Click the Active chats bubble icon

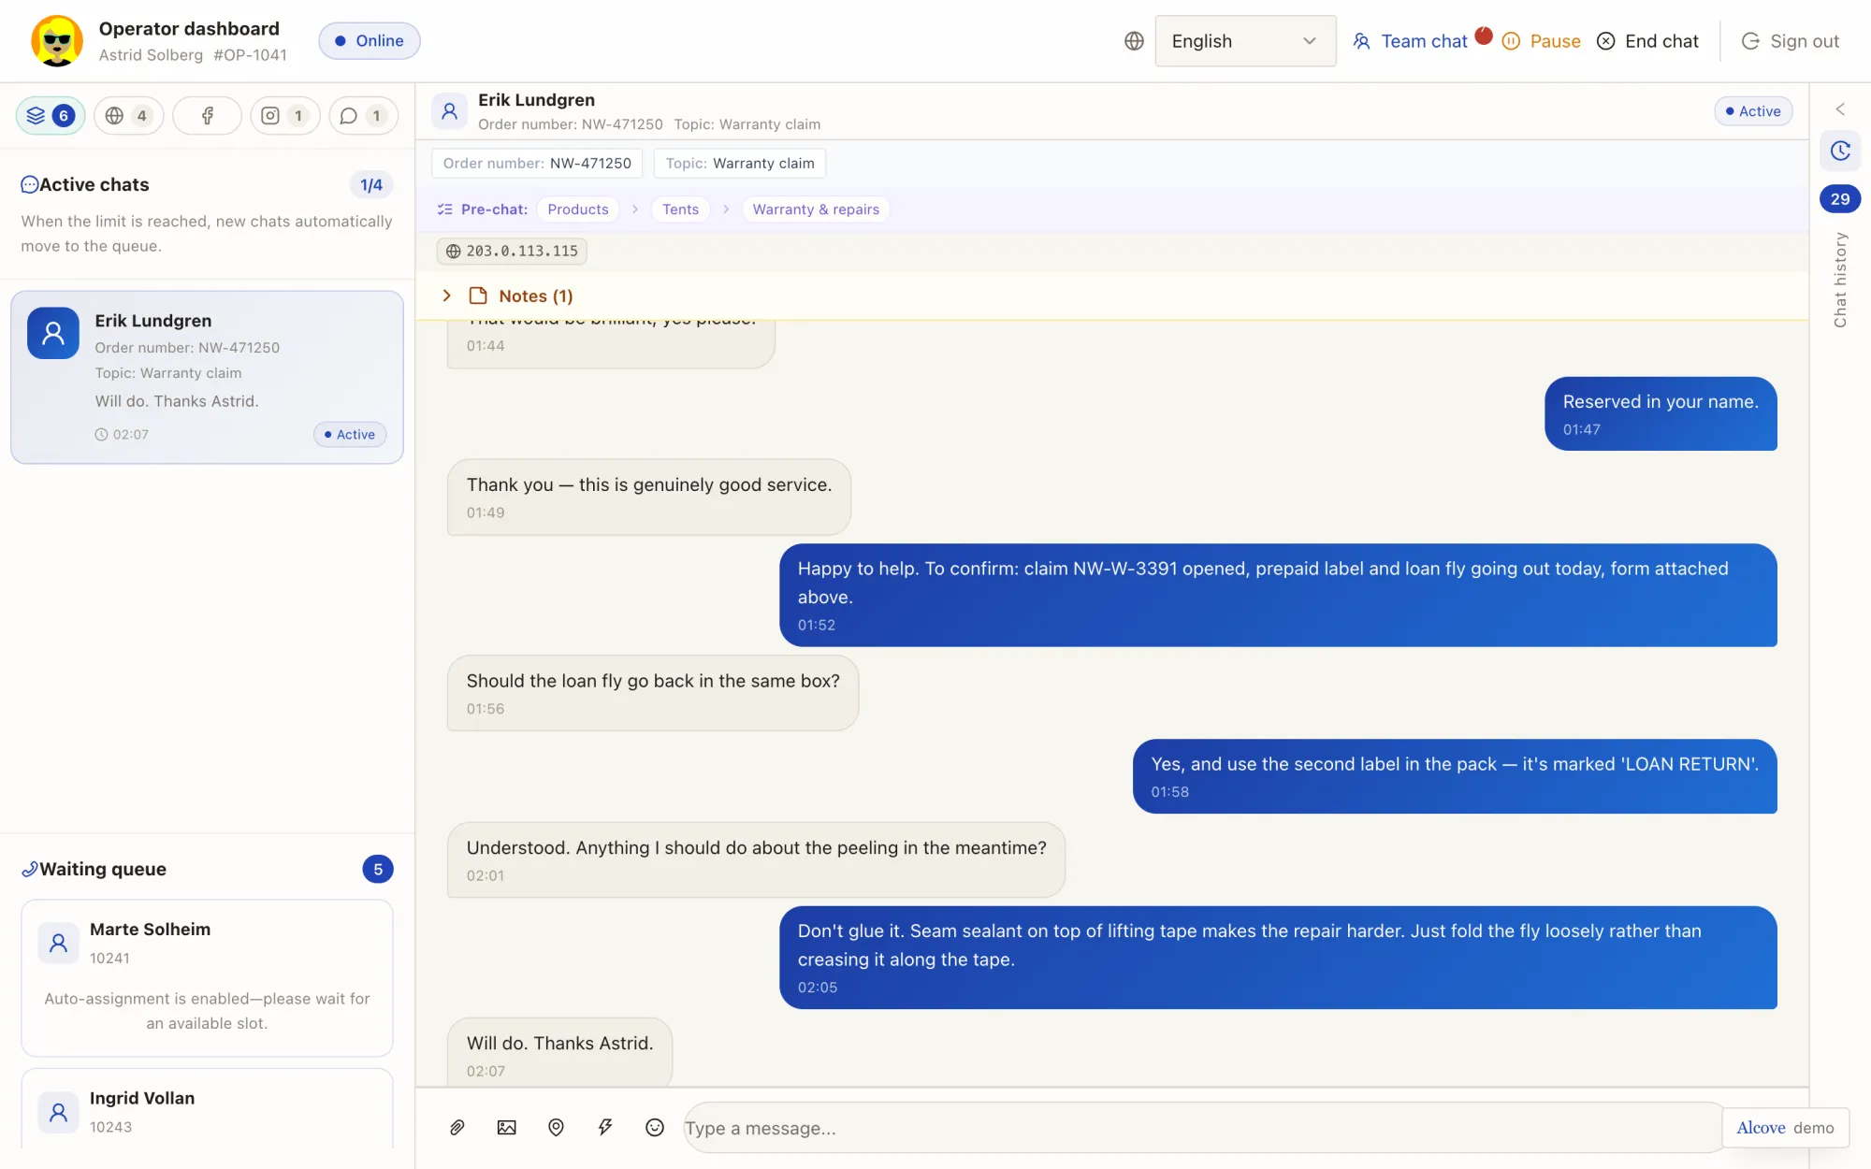click(30, 185)
